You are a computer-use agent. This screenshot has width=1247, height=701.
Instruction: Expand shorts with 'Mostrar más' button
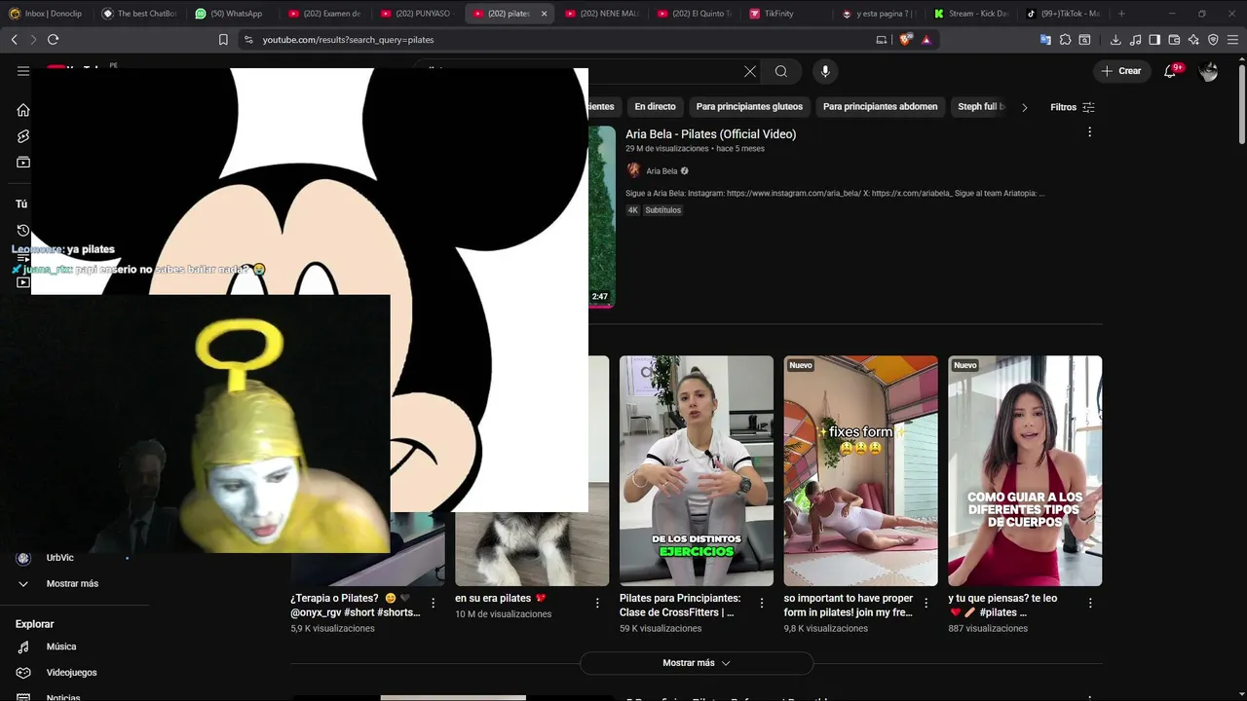697,663
